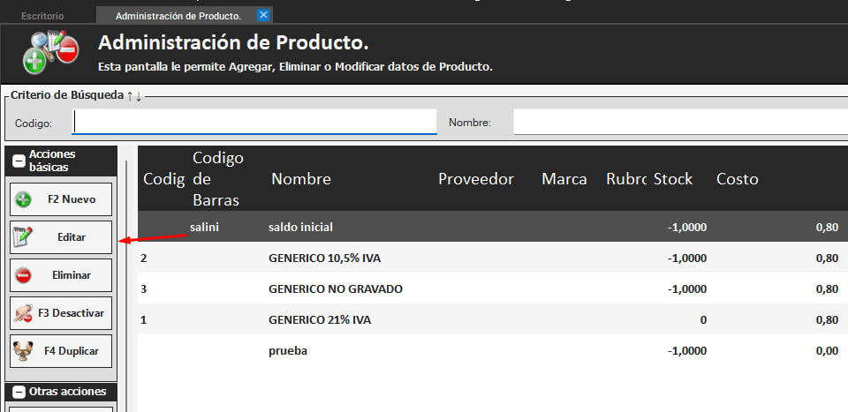Click the notepad icon on Editar button
The height and width of the screenshot is (412, 848).
(24, 237)
